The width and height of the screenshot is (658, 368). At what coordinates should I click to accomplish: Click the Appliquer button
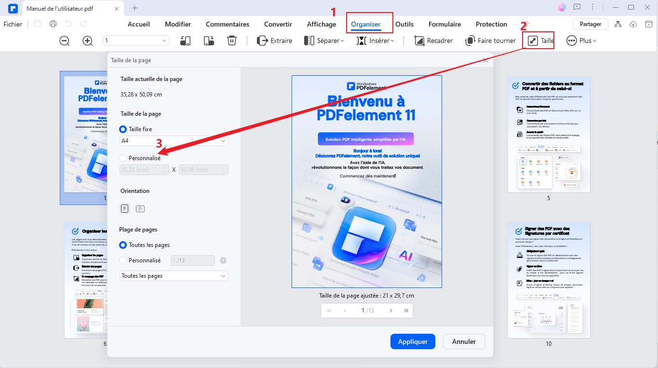point(413,341)
